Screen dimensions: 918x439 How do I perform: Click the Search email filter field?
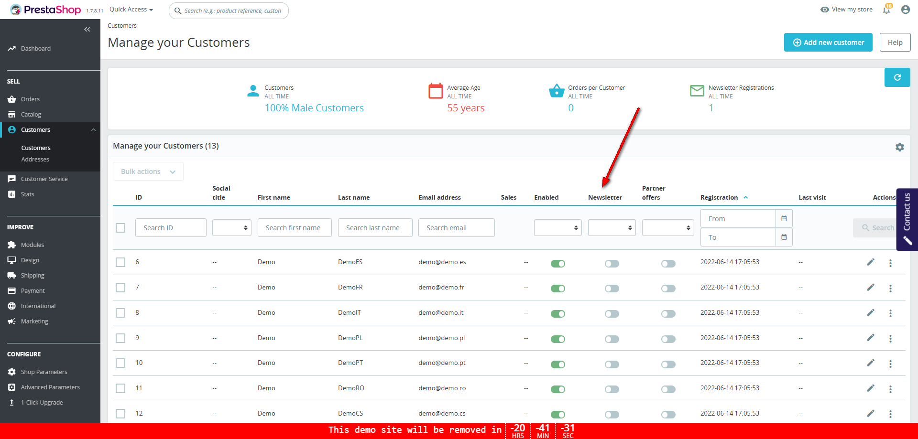456,228
